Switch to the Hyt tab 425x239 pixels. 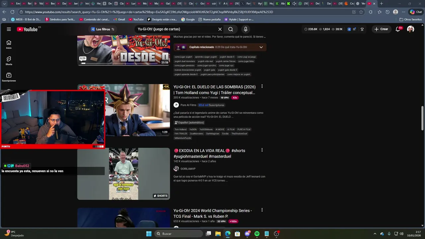click(258, 3)
